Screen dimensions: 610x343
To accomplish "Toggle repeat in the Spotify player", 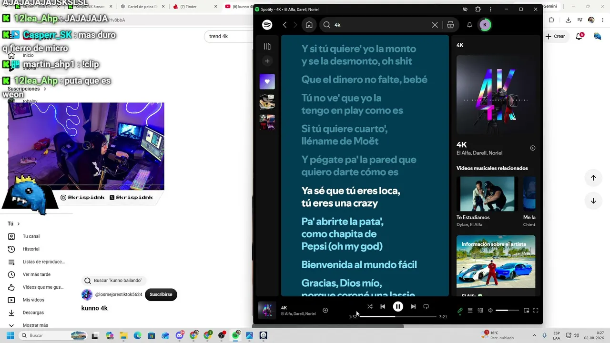I will point(426,307).
